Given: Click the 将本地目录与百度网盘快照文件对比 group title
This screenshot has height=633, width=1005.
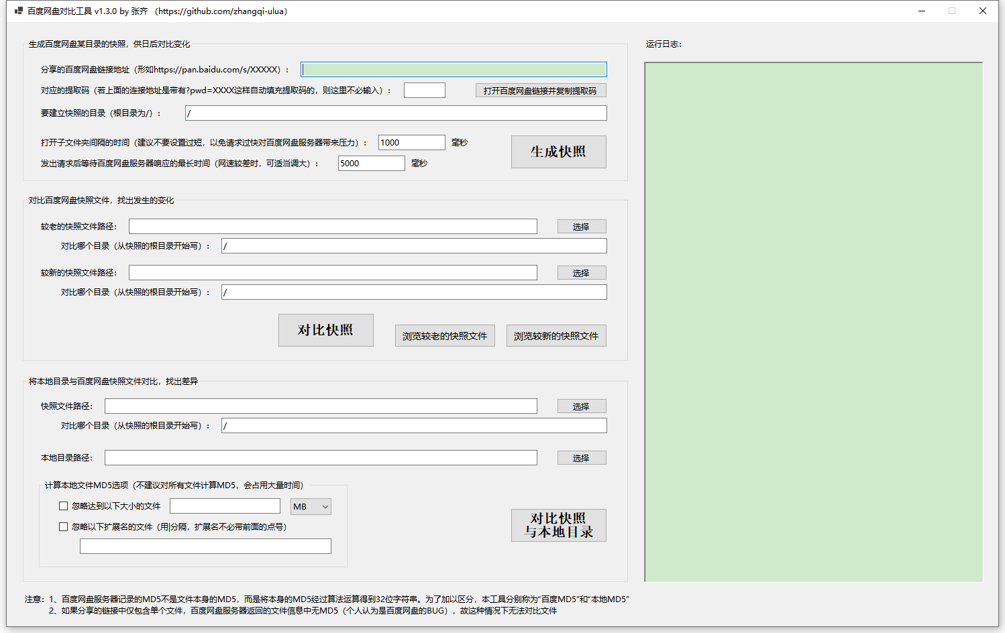Looking at the screenshot, I should click(113, 382).
